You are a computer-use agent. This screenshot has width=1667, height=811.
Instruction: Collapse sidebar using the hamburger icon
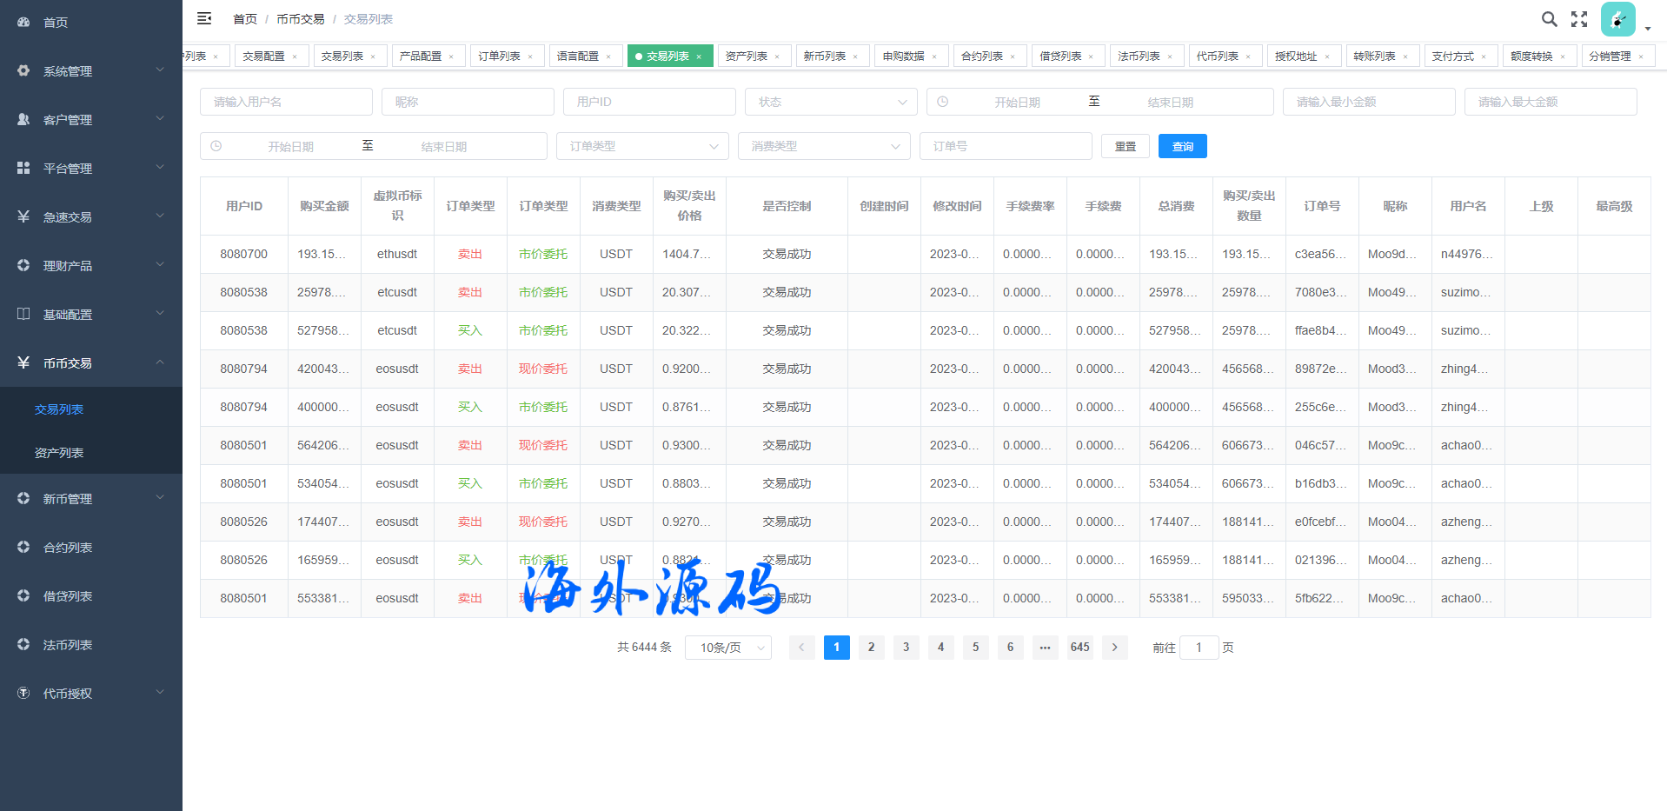(204, 18)
